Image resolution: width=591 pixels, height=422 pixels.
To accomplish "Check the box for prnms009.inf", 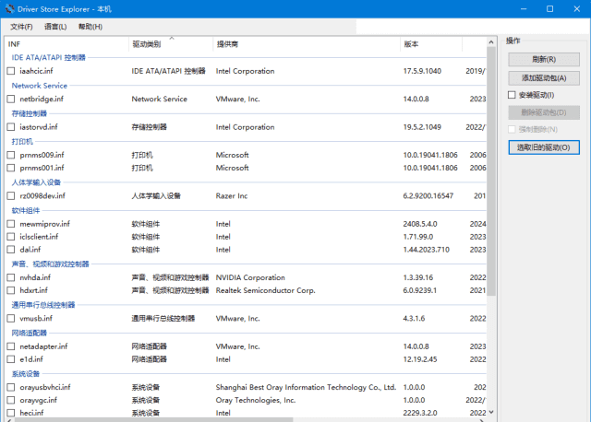I will (11, 155).
